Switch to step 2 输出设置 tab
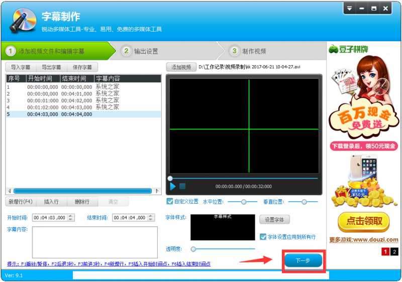Image resolution: width=402 pixels, height=282 pixels. [146, 51]
